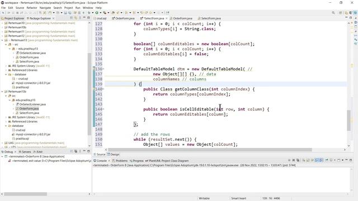Open the Refactor menu

click(x=32, y=8)
